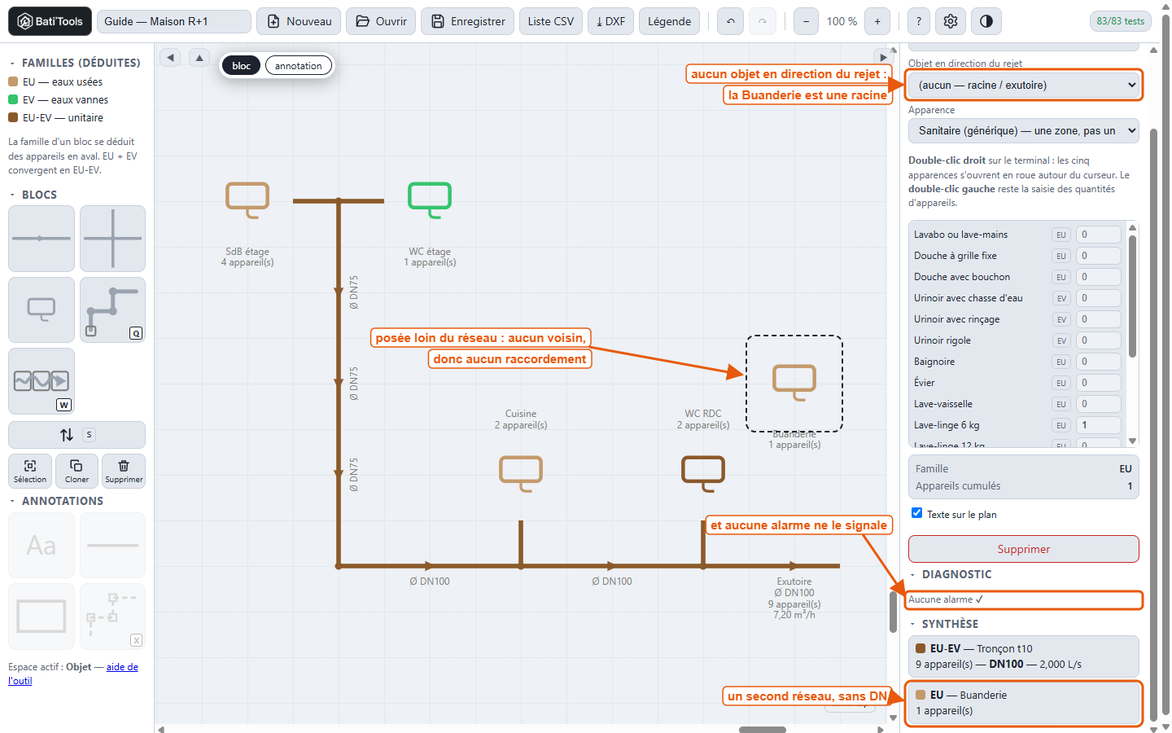Delete selection using left-panel Supprimer icon
The width and height of the screenshot is (1172, 733).
tap(124, 471)
